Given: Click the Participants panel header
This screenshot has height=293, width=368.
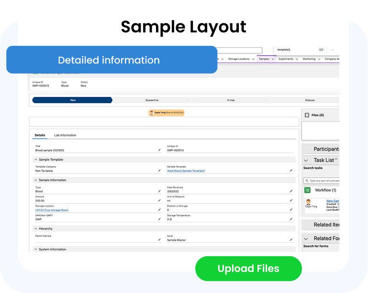Looking at the screenshot, I should [x=321, y=149].
